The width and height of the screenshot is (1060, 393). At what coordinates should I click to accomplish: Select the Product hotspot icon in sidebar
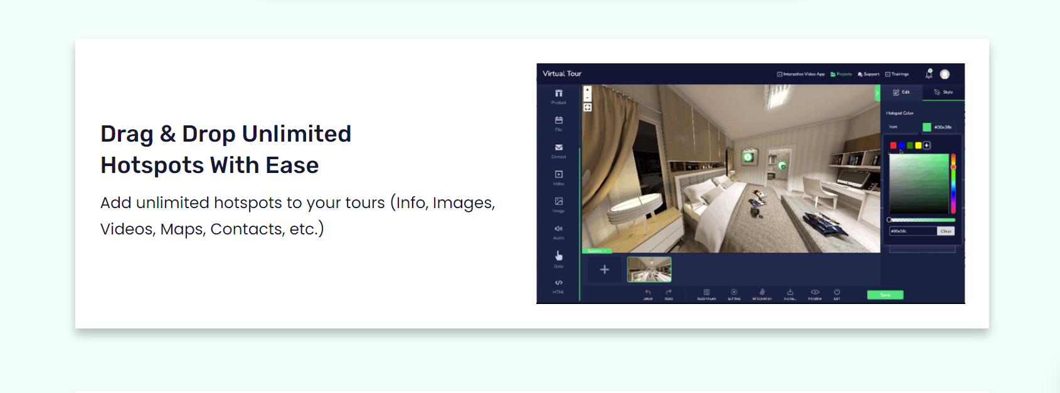tap(558, 94)
